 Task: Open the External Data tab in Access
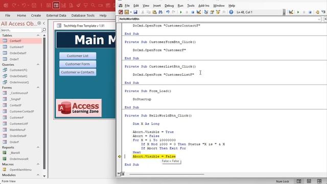point(56,15)
